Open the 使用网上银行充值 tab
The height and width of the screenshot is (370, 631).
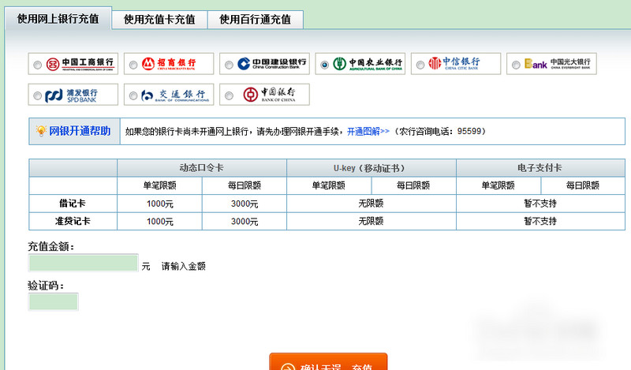point(58,19)
